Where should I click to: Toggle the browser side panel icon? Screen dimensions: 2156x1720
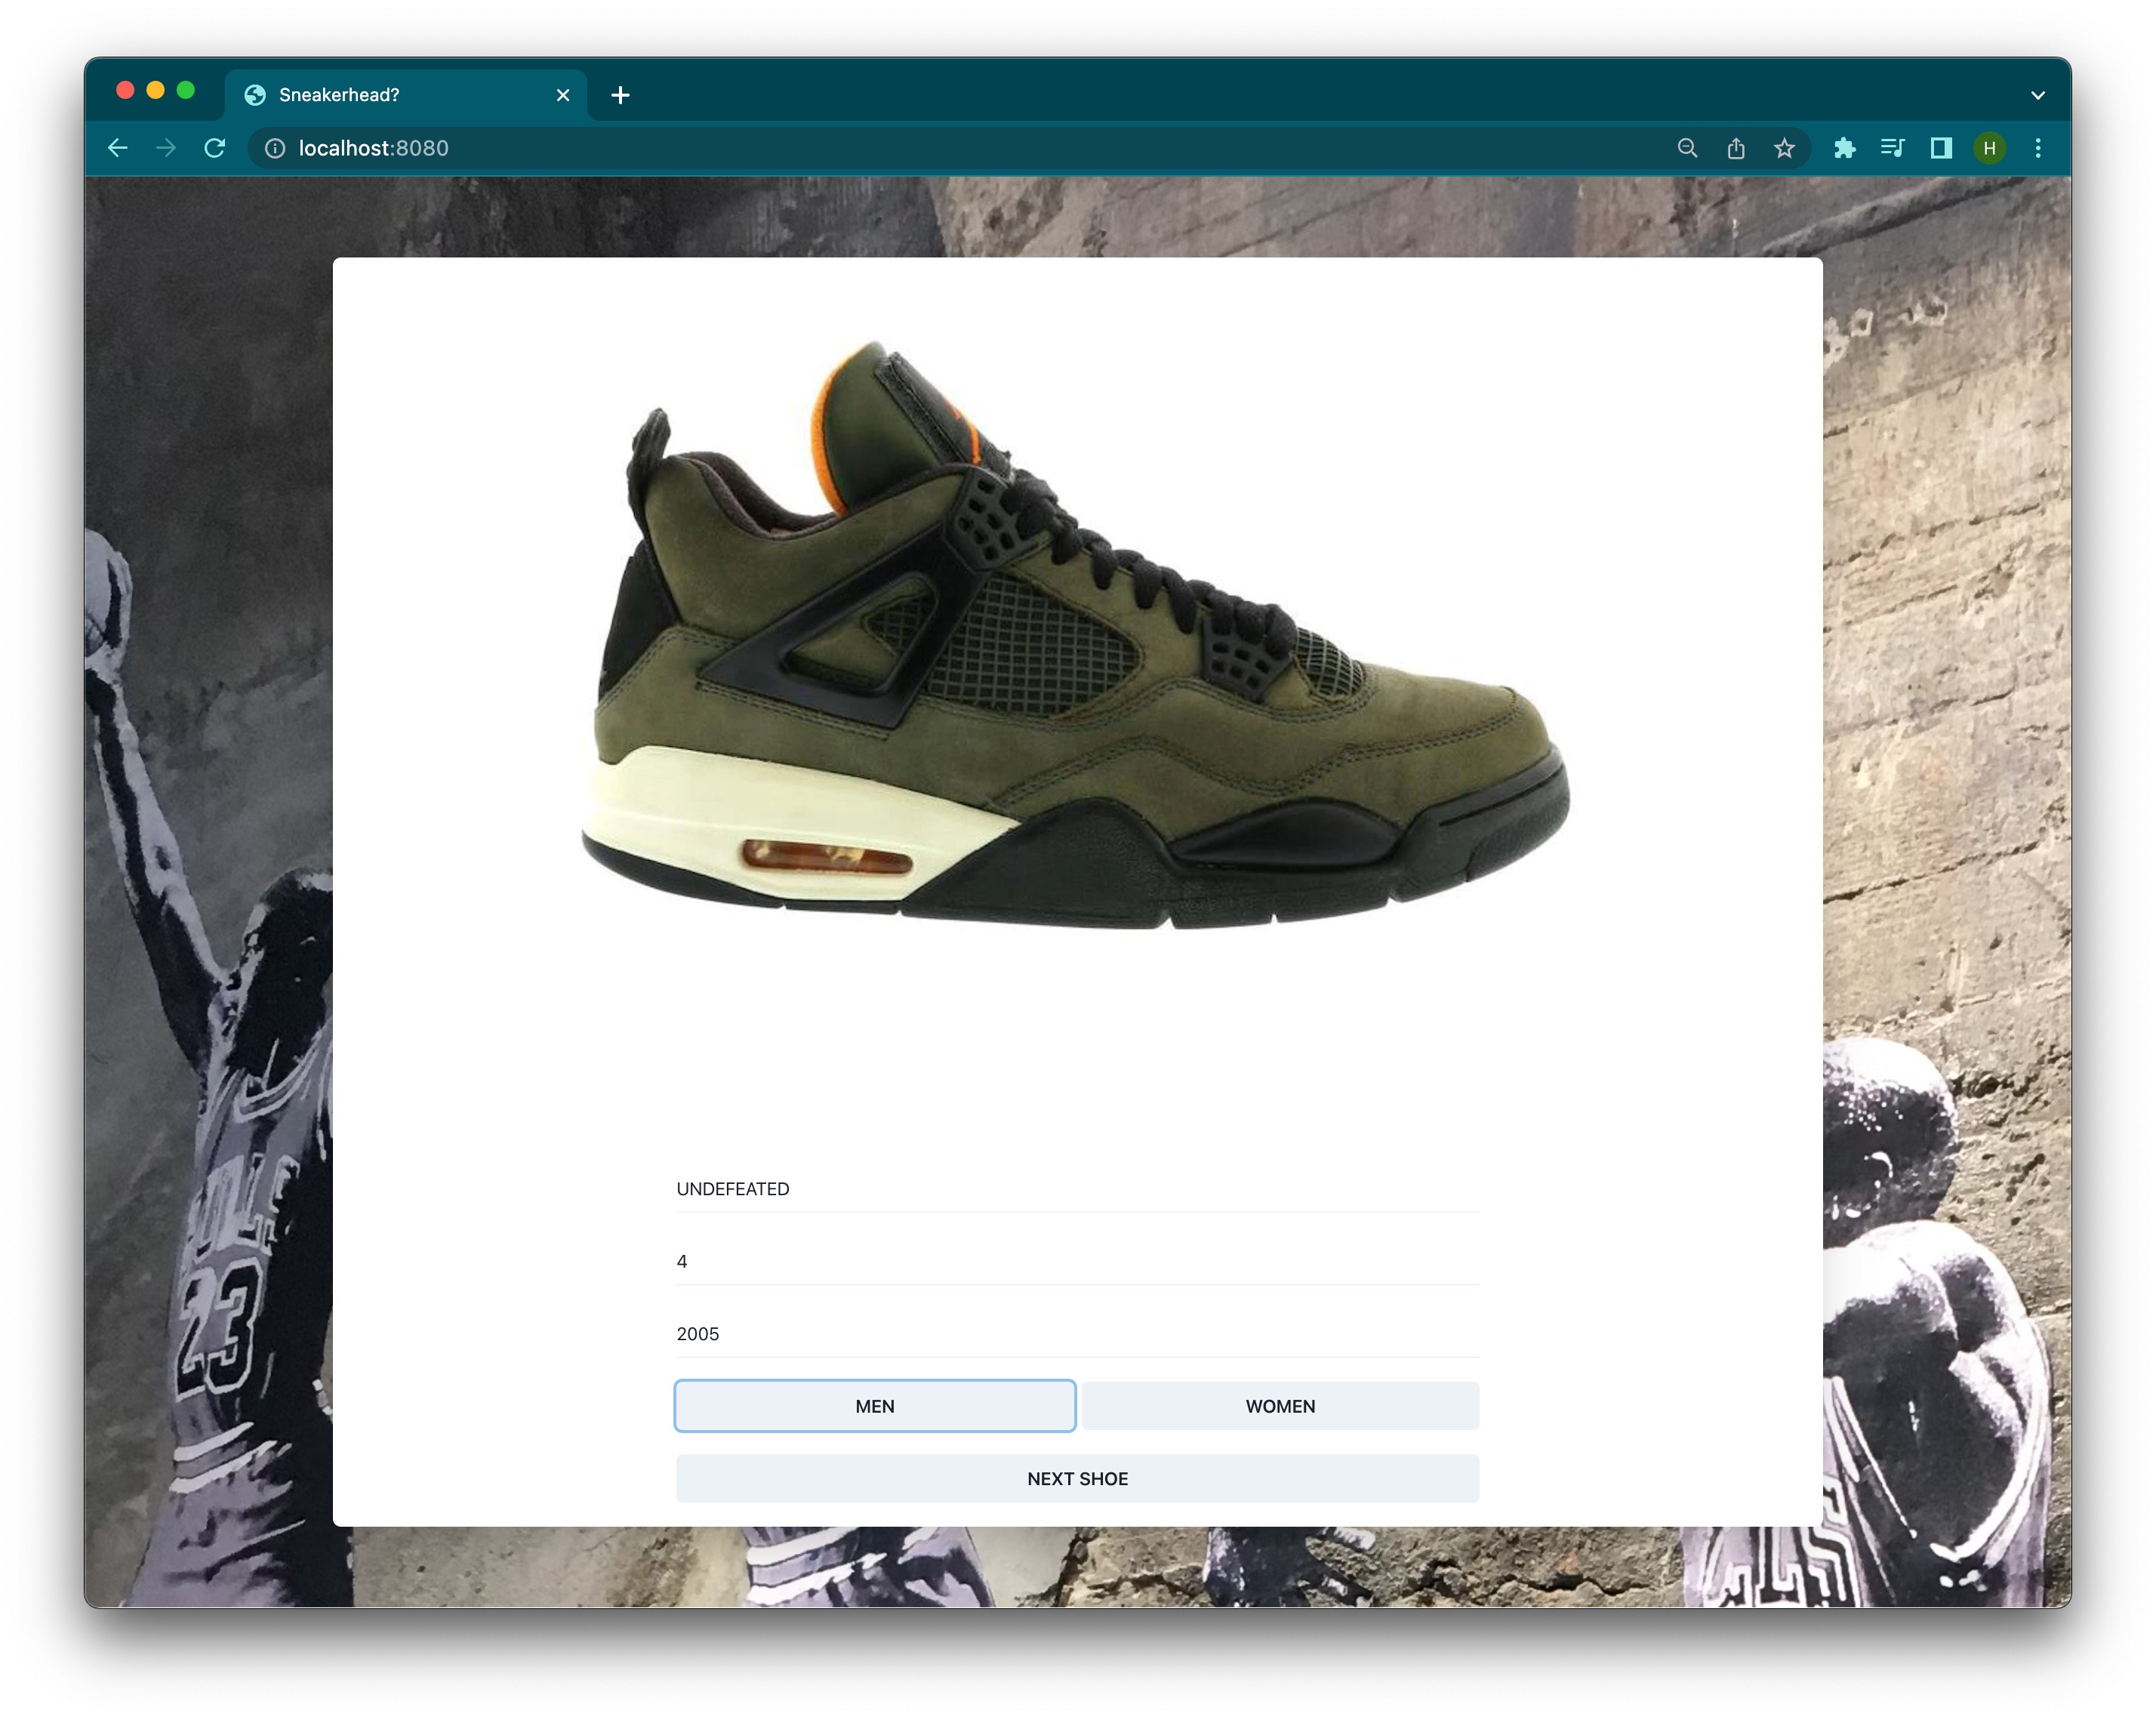[1941, 148]
